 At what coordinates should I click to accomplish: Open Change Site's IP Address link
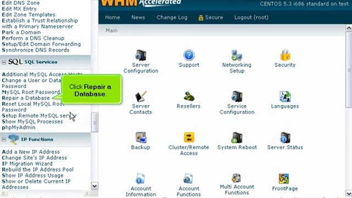(34, 158)
